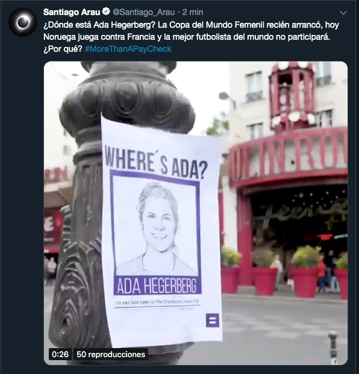Click the red Moulin Rouge sign in the video
359x374 pixels.
[x=289, y=156]
